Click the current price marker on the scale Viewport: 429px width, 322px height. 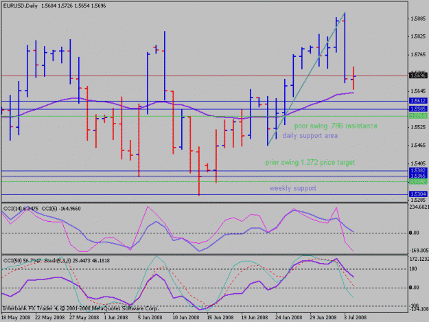coord(418,76)
